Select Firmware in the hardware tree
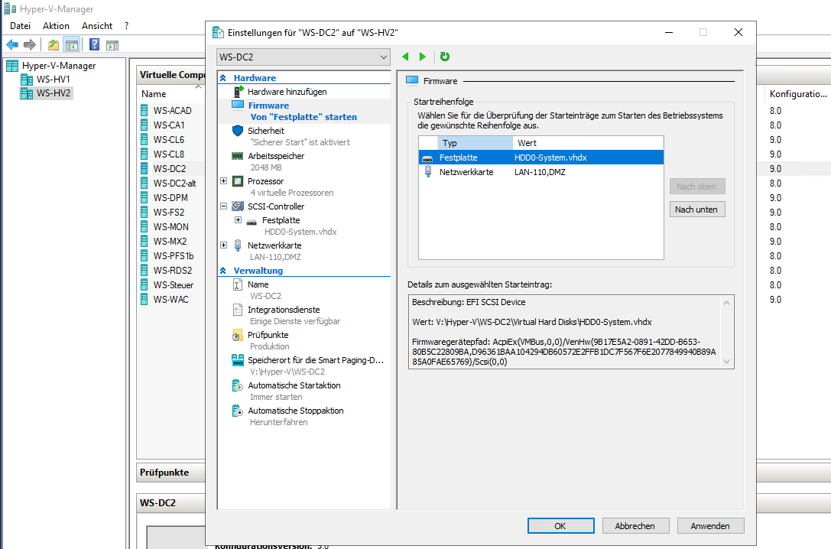This screenshot has width=831, height=549. (x=304, y=111)
